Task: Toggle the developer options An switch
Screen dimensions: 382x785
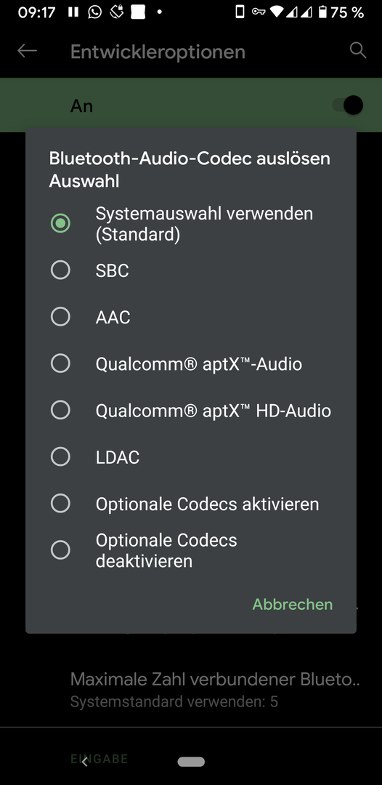Action: (349, 105)
